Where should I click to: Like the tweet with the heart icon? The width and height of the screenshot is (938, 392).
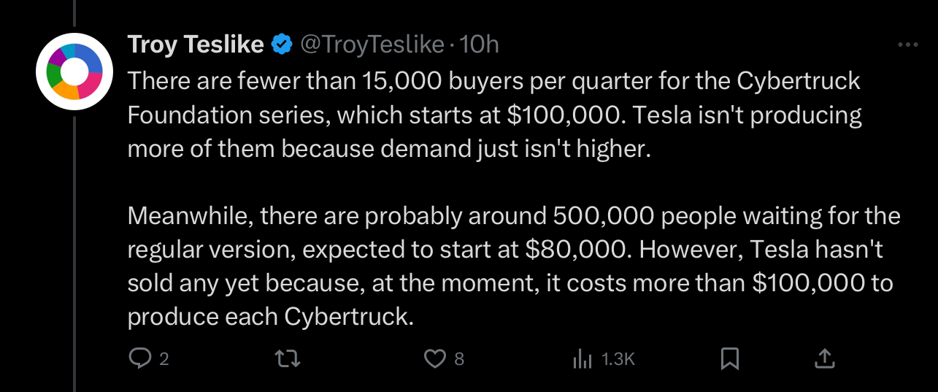click(x=435, y=358)
